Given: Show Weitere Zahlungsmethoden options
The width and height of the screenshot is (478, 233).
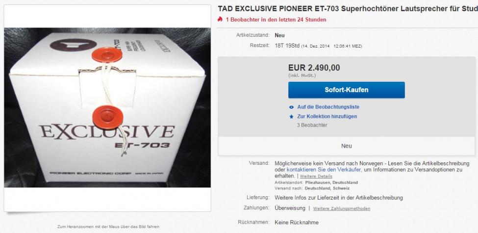Looking at the screenshot, I should tap(341, 208).
